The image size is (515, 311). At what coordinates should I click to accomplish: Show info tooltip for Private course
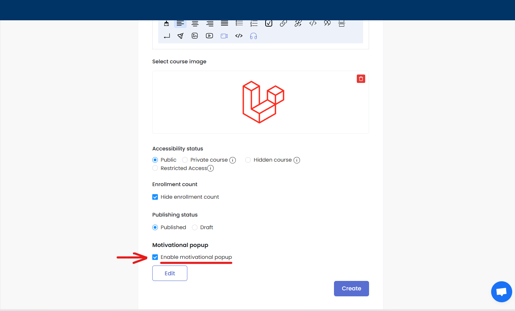[233, 160]
